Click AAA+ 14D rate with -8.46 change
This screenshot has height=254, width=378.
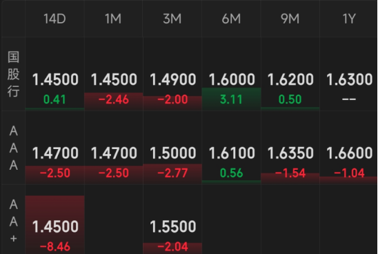55,227
